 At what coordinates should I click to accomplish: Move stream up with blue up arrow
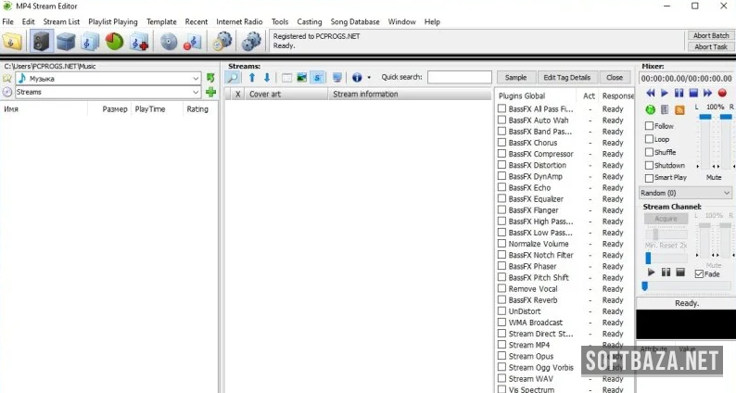(x=251, y=78)
